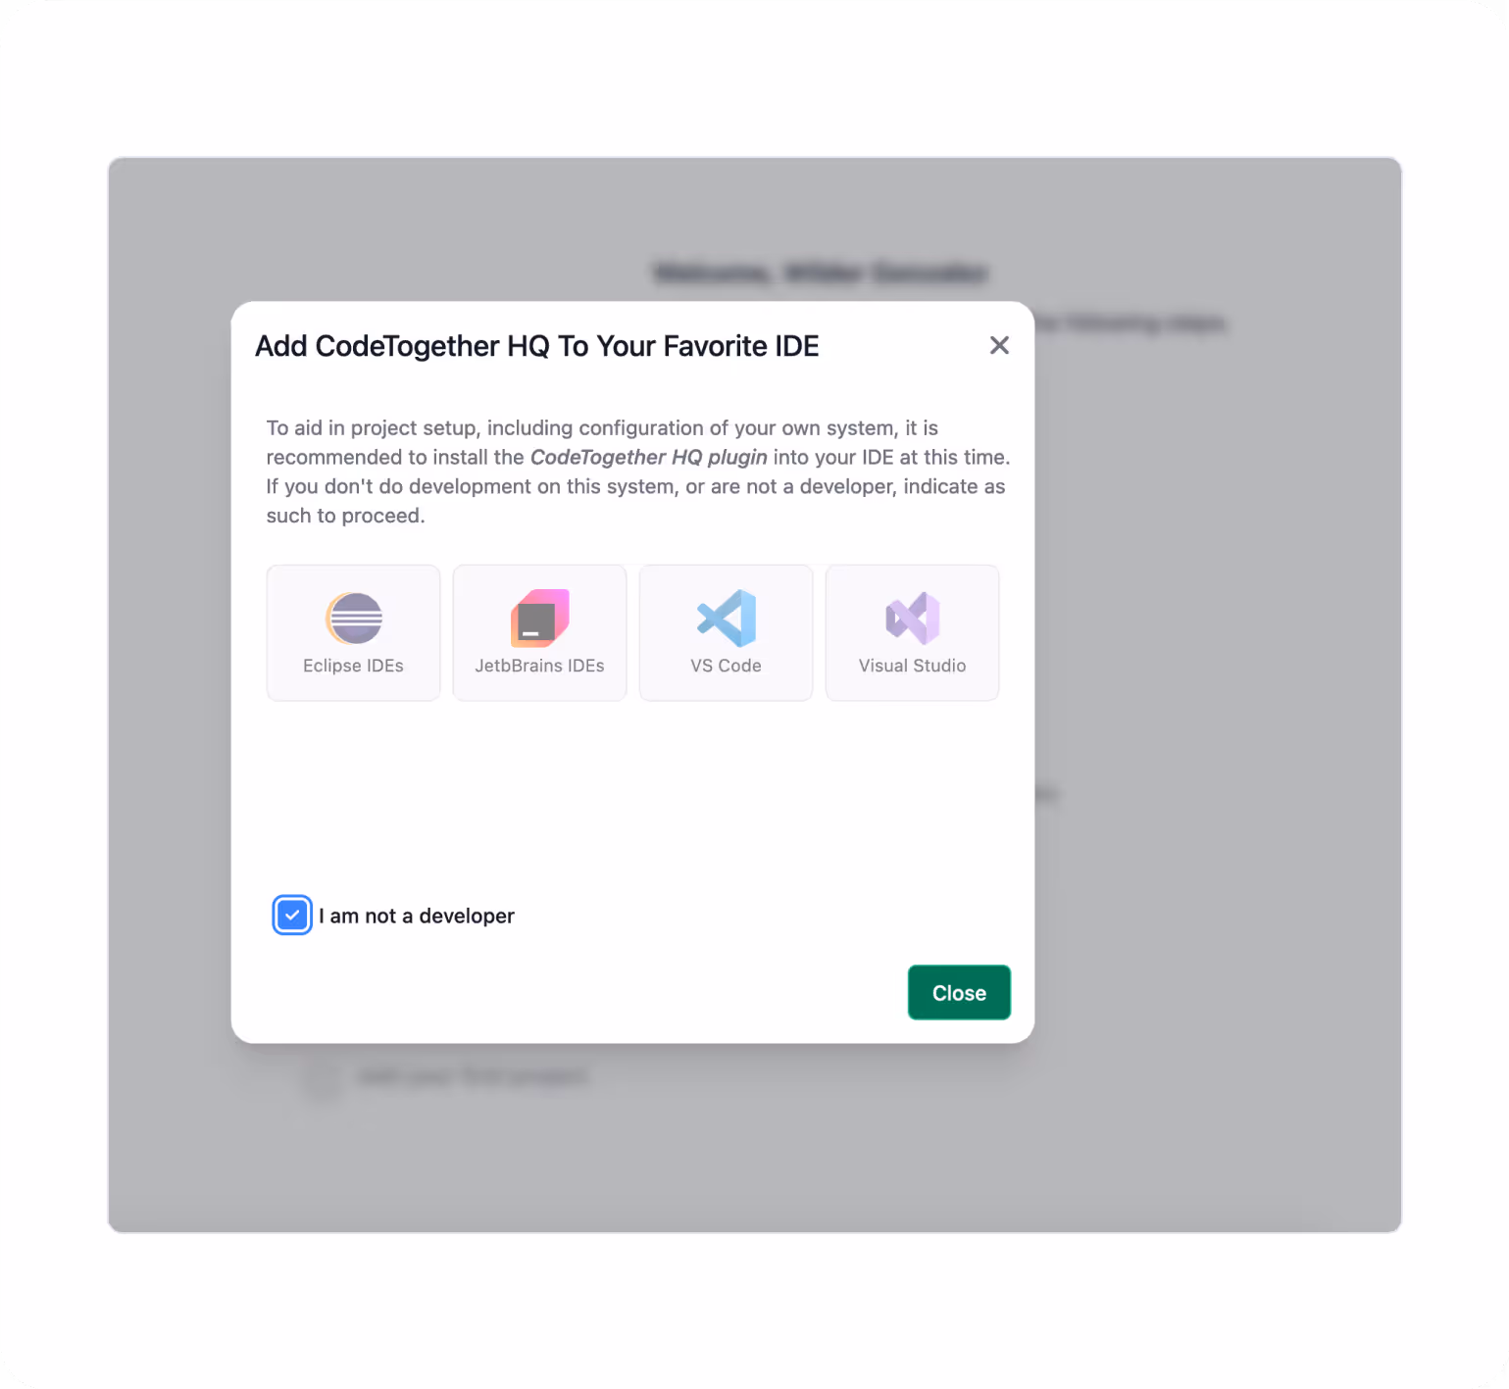
Task: Click the blurred "Add your first project" text
Action: click(x=474, y=1076)
